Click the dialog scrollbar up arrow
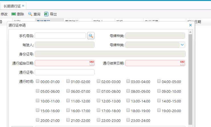This screenshot has height=127, width=211. tap(190, 32)
